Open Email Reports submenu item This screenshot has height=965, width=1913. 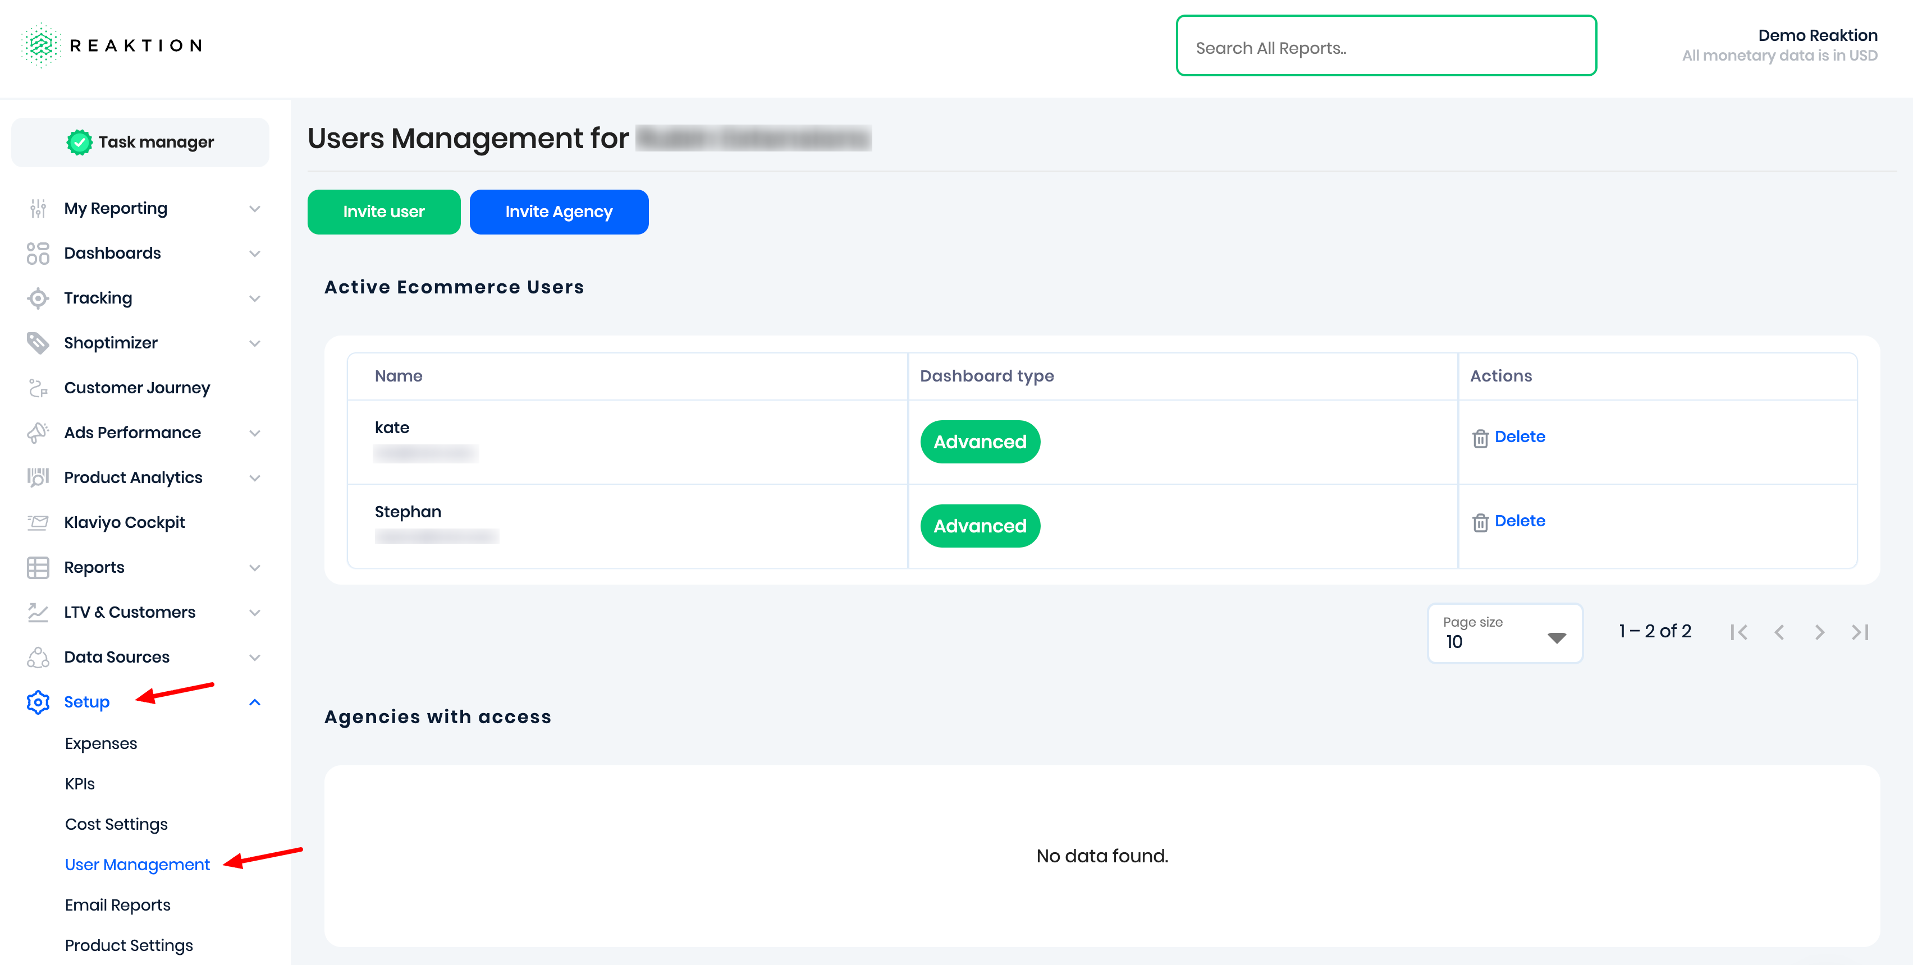pos(117,905)
